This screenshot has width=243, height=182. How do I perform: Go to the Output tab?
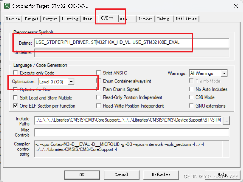pyautogui.click(x=50, y=19)
